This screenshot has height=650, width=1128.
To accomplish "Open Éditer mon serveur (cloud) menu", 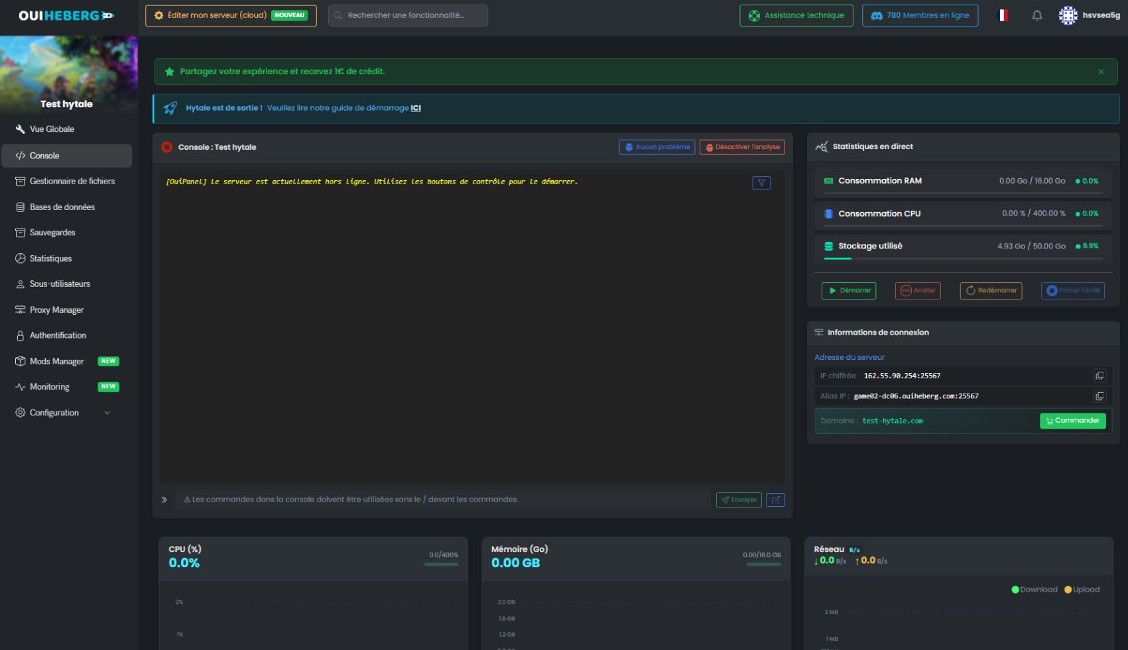I will [x=231, y=15].
